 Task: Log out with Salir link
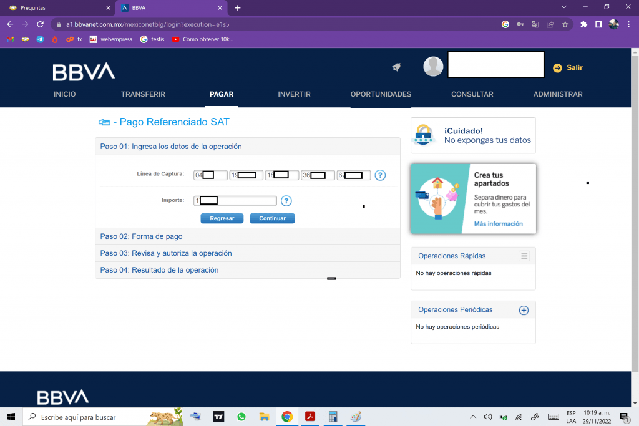pyautogui.click(x=575, y=67)
